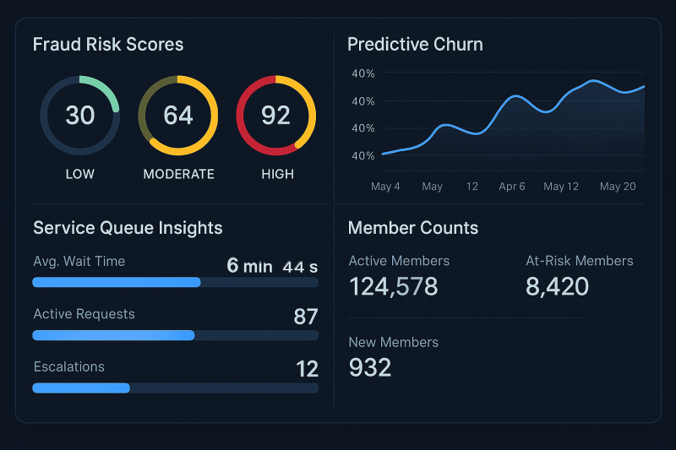The image size is (676, 450).
Task: Click the At-Risk Members value 8,420
Action: [x=557, y=287]
